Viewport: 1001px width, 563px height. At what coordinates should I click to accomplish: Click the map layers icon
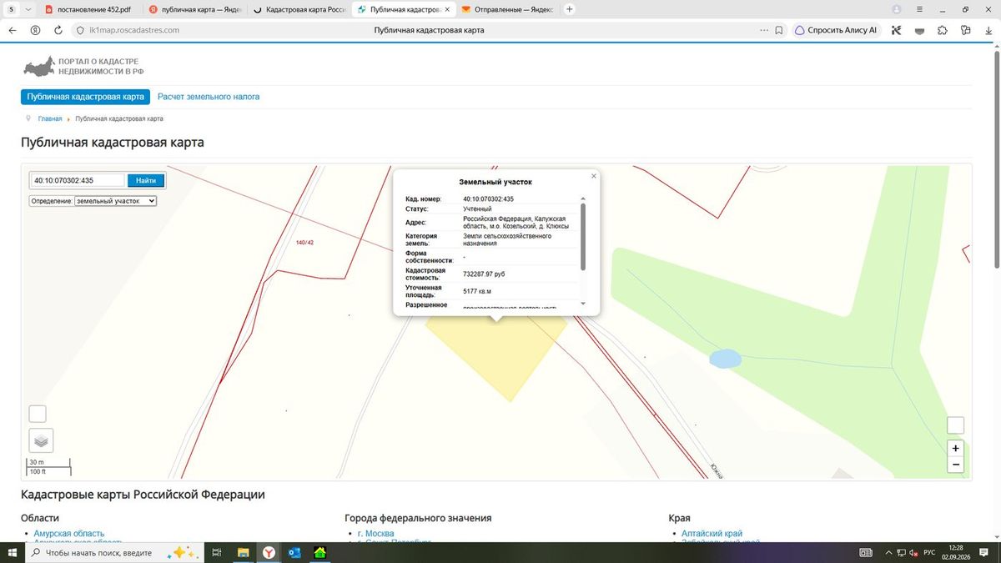[x=41, y=440]
